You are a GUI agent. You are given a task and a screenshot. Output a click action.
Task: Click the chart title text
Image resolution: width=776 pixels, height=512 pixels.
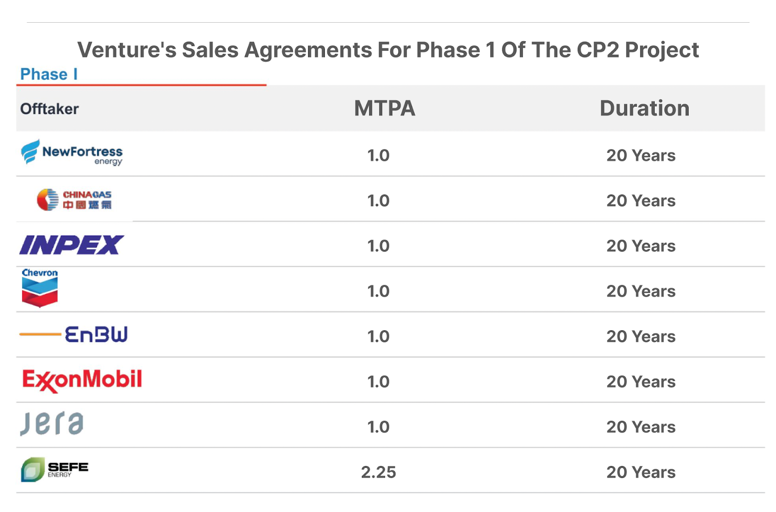[x=388, y=50]
